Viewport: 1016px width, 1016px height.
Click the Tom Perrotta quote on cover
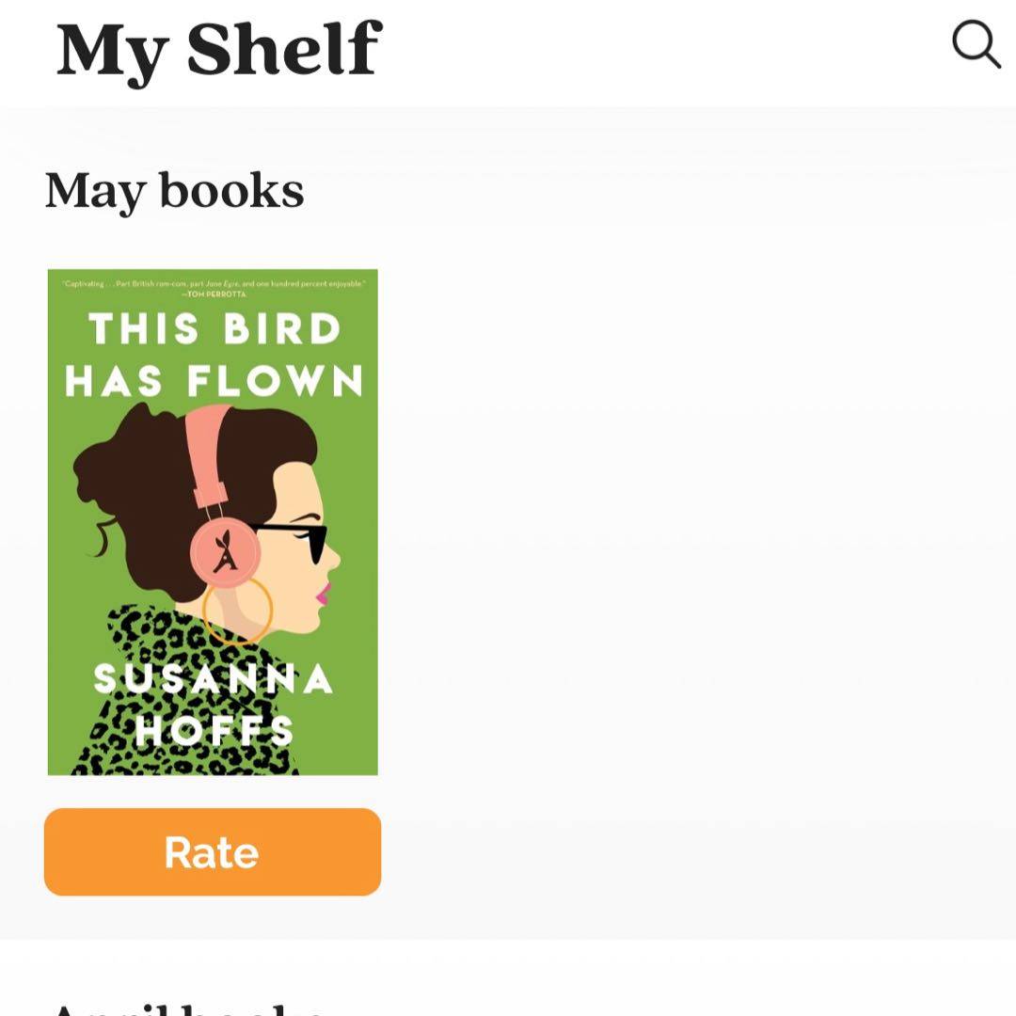click(213, 288)
